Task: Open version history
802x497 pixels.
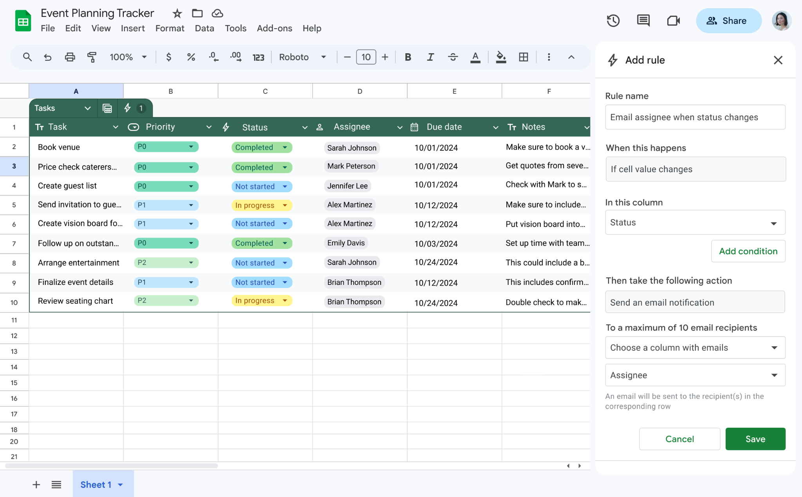Action: (613, 20)
